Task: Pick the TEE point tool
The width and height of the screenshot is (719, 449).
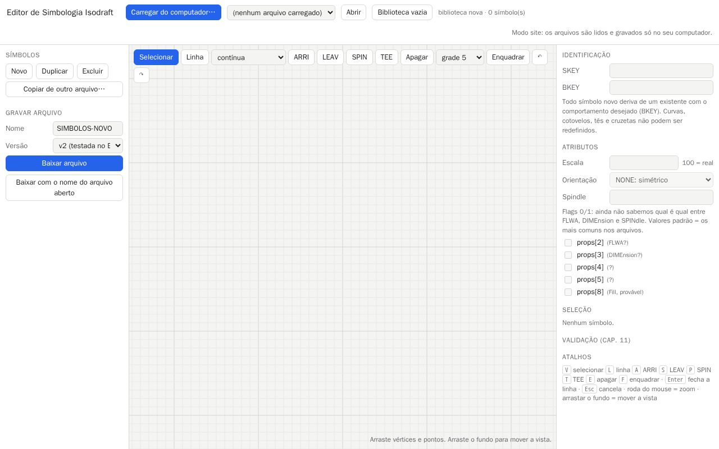Action: pyautogui.click(x=386, y=57)
